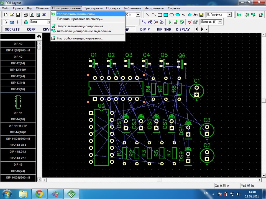
Task: Switch to the DIP_SMD library tab
Action: coord(164,29)
